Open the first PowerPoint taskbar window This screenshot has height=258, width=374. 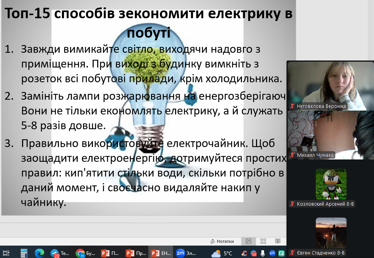coord(110,253)
